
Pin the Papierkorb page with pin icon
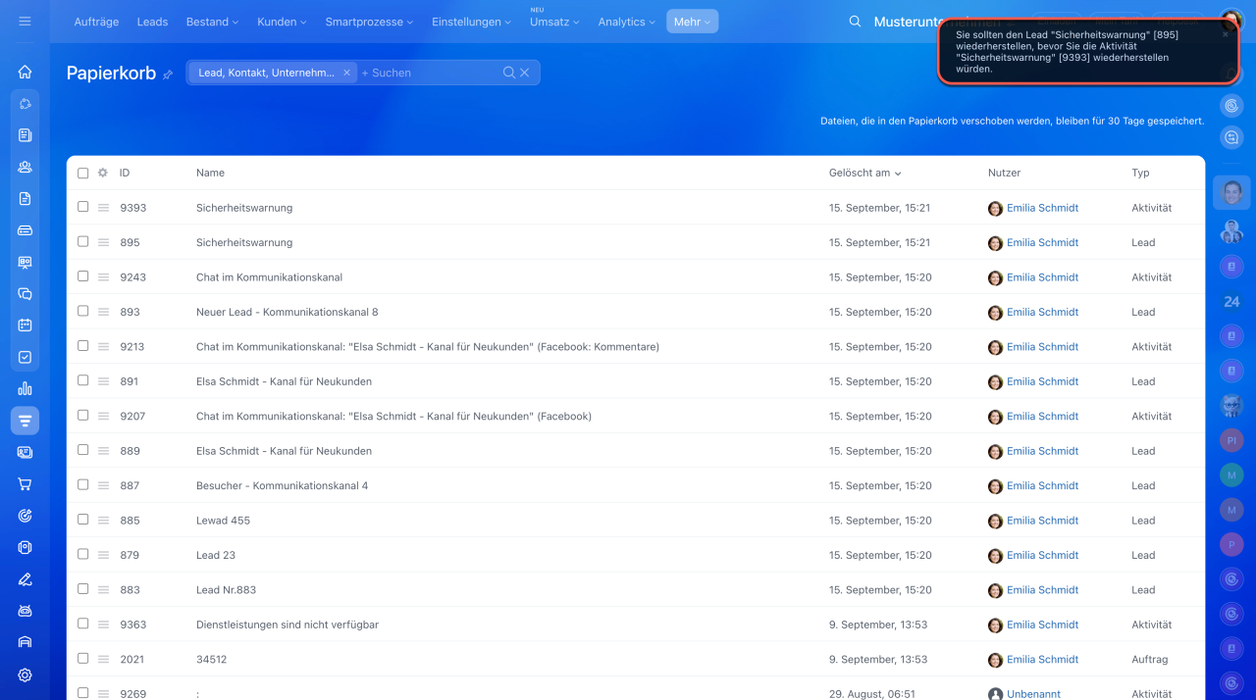[x=168, y=75]
